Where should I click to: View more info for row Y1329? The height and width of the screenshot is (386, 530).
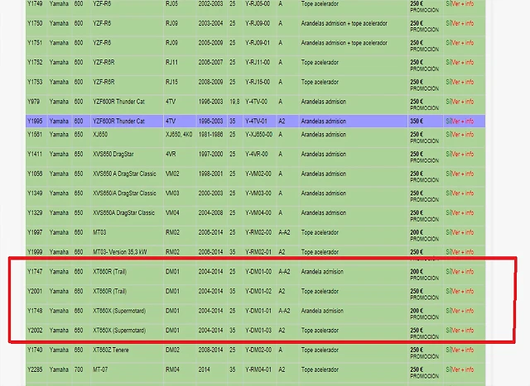pos(463,213)
